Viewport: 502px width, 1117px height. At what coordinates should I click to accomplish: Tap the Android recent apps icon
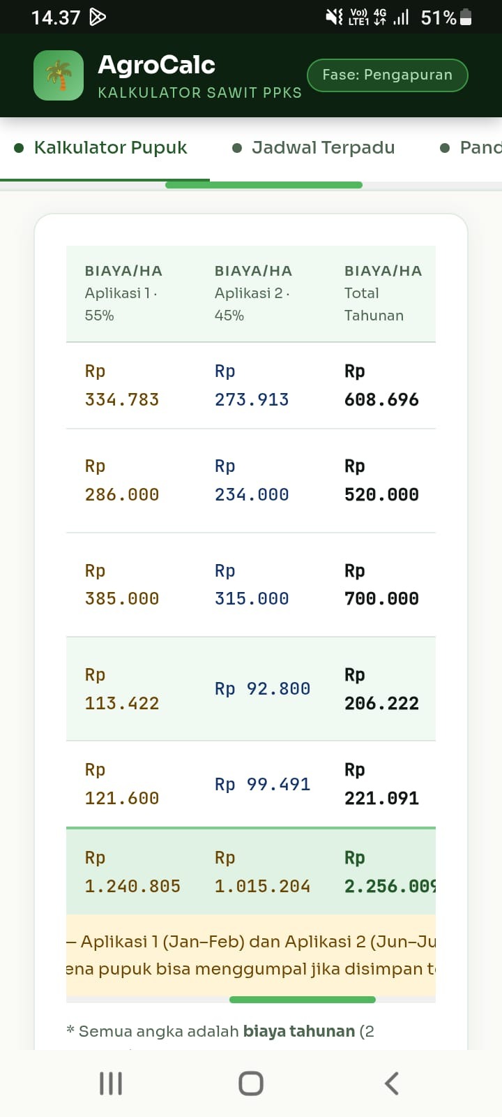(111, 1083)
